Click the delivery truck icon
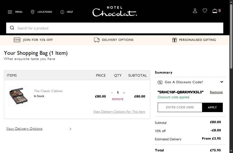 [97, 40]
